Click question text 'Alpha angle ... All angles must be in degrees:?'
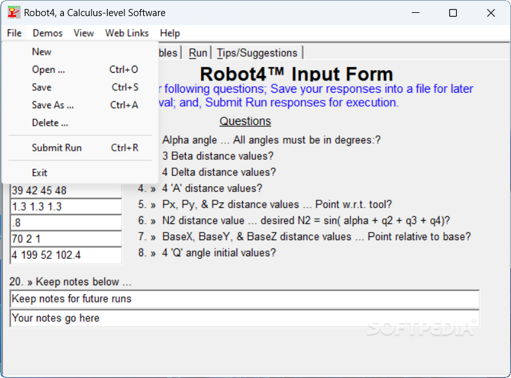Viewport: 511px width, 378px height. 271,140
